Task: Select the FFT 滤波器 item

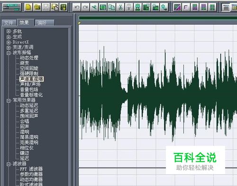Action: click(31, 169)
